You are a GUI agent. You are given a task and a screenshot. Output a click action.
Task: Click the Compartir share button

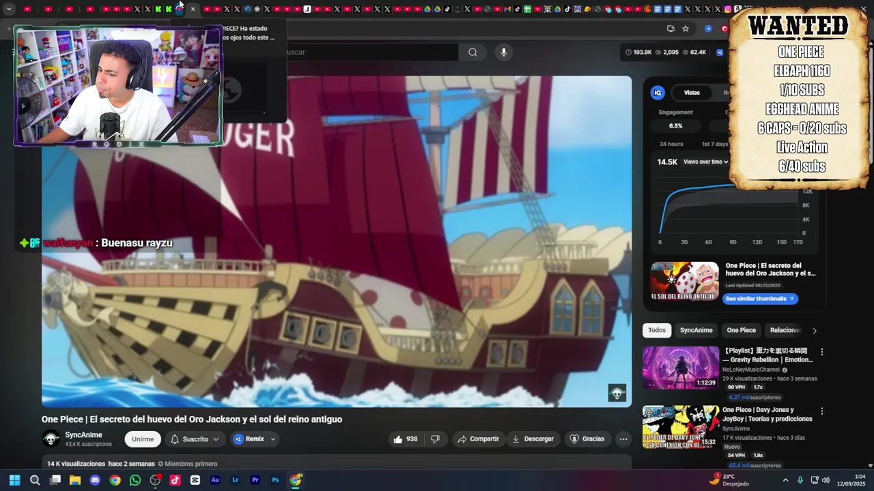coord(477,439)
